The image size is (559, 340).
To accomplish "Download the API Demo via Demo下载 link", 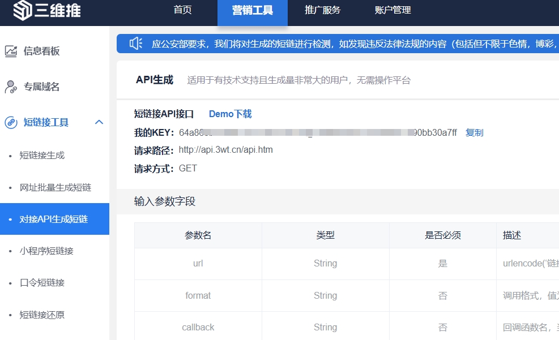I will [230, 114].
